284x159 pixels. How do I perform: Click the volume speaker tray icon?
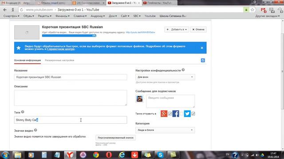tap(257, 155)
